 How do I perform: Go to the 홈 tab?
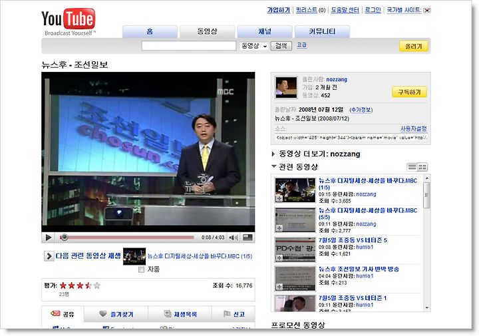tap(150, 32)
